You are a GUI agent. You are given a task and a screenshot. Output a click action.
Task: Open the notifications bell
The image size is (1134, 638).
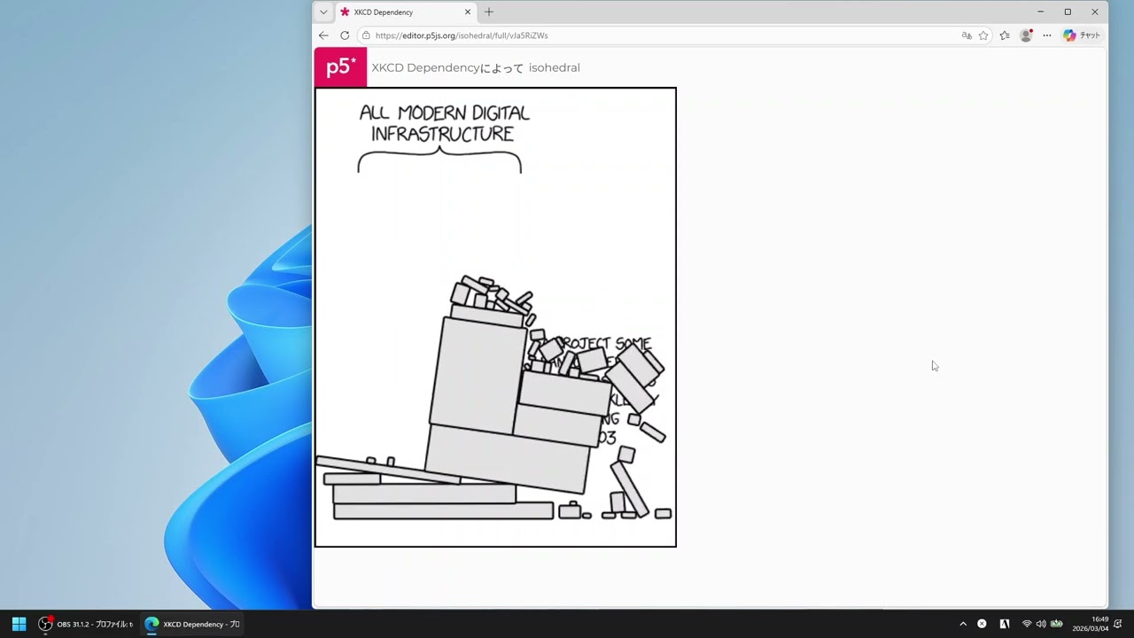click(x=1118, y=624)
